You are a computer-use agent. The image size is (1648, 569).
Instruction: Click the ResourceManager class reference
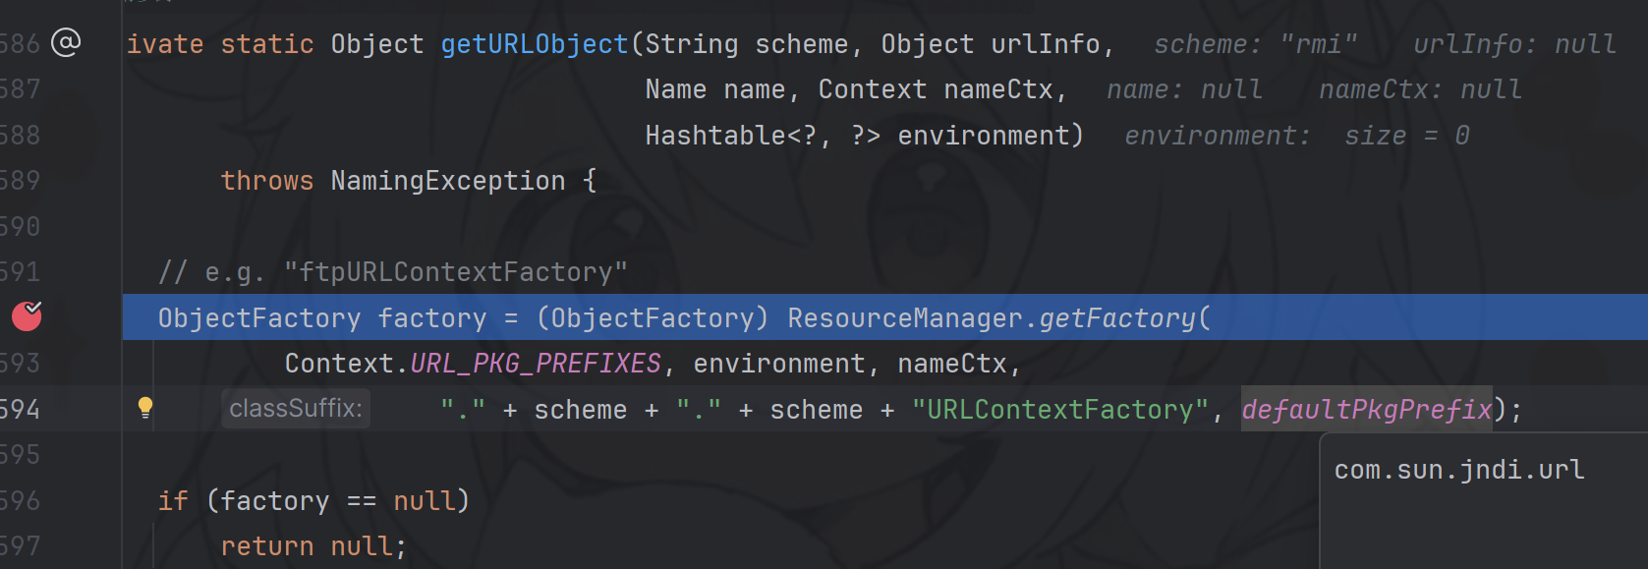(x=904, y=318)
